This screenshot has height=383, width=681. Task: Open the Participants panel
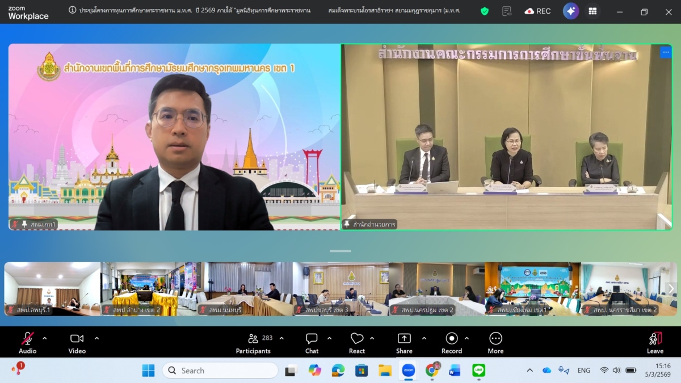(x=253, y=343)
